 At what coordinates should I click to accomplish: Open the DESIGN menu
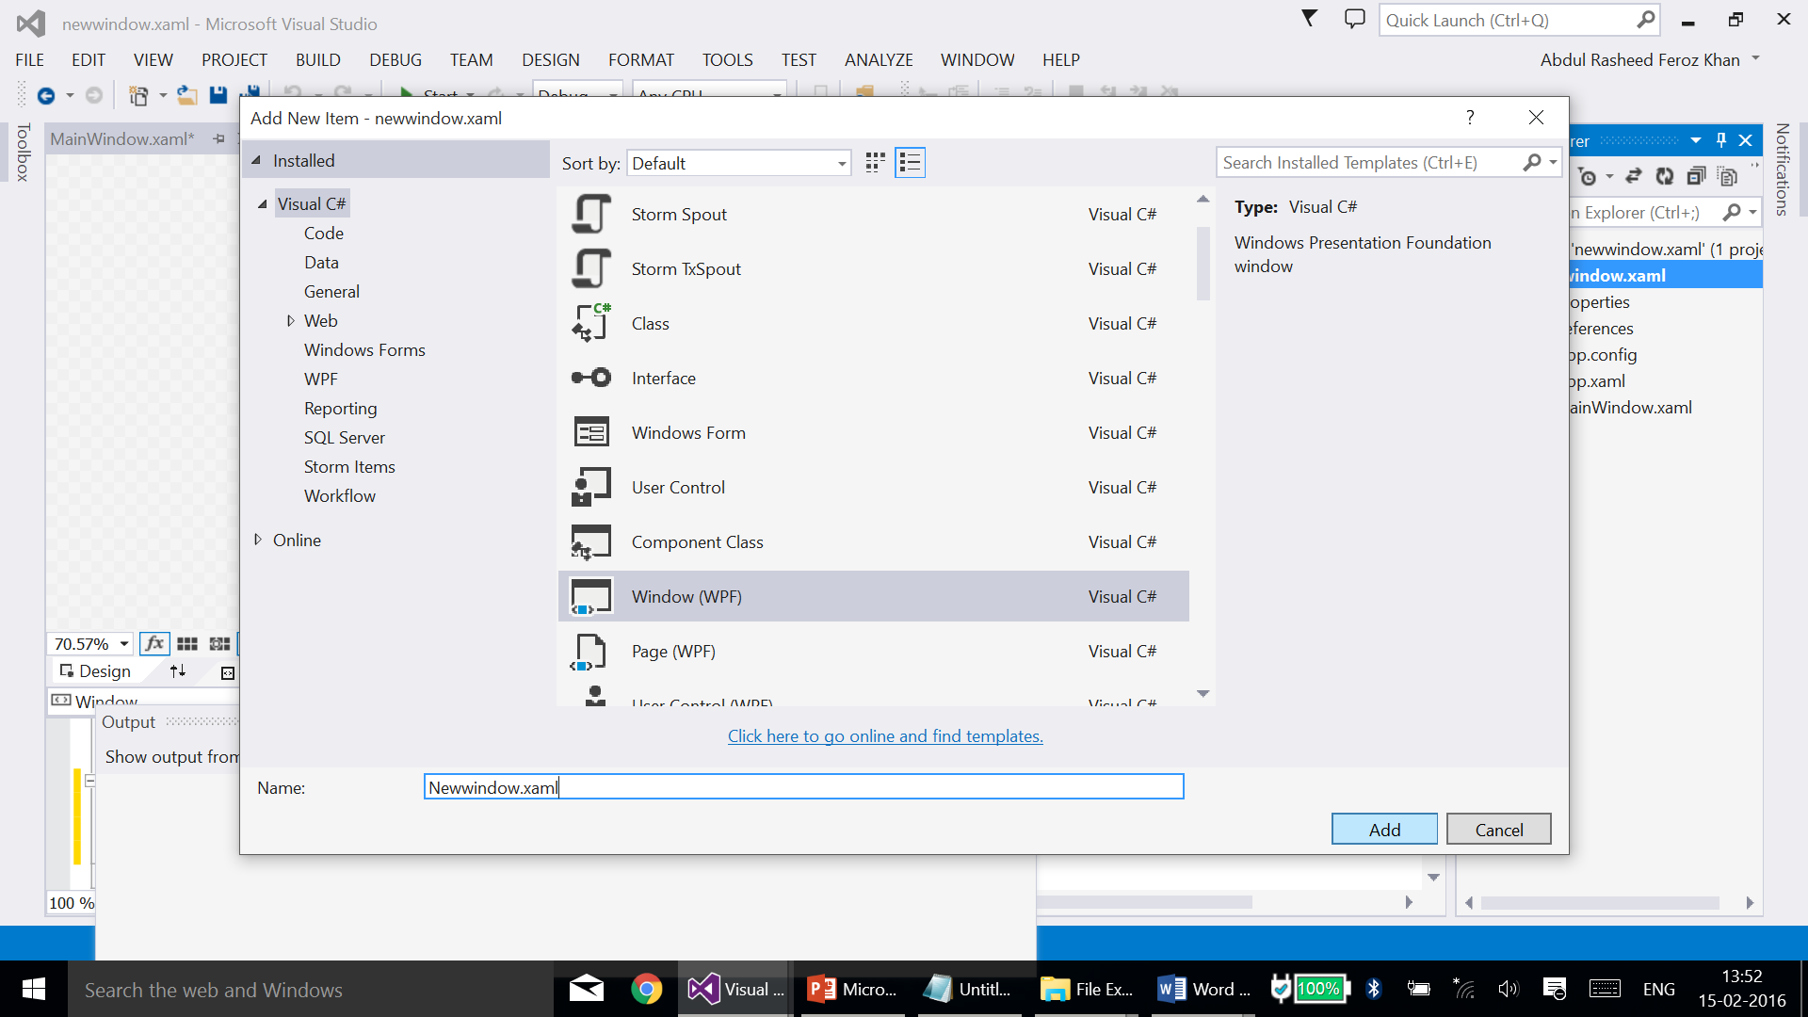[550, 59]
